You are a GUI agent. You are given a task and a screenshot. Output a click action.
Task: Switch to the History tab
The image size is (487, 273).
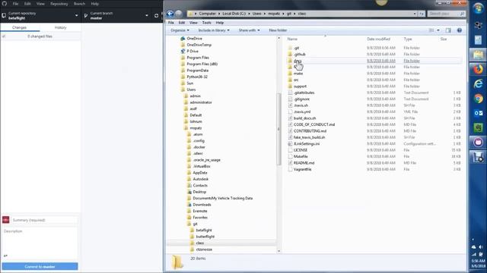click(61, 27)
